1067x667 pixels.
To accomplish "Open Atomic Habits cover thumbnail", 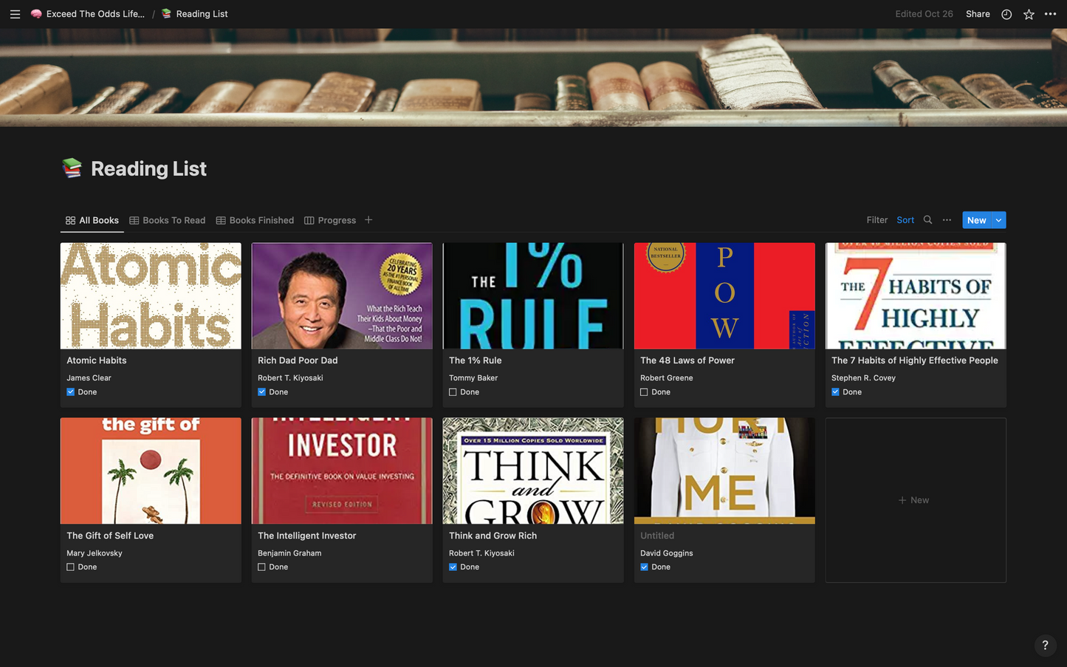I will (151, 295).
